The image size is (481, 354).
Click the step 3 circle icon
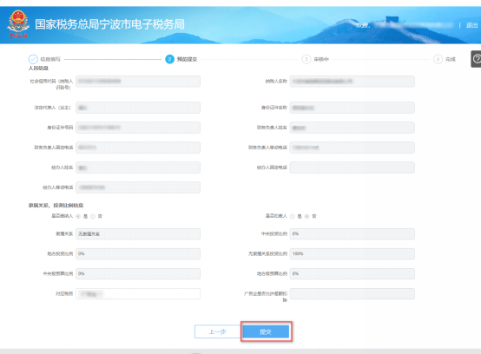pyautogui.click(x=306, y=59)
